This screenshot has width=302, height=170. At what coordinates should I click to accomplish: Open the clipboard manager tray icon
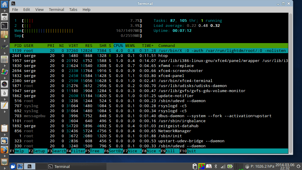(x=195, y=166)
